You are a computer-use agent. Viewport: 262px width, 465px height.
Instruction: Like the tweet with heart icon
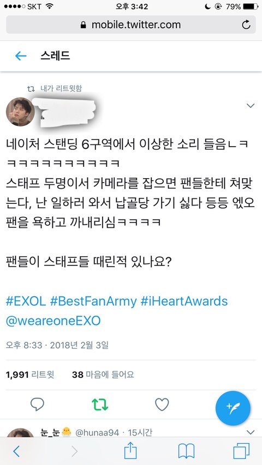(162, 404)
